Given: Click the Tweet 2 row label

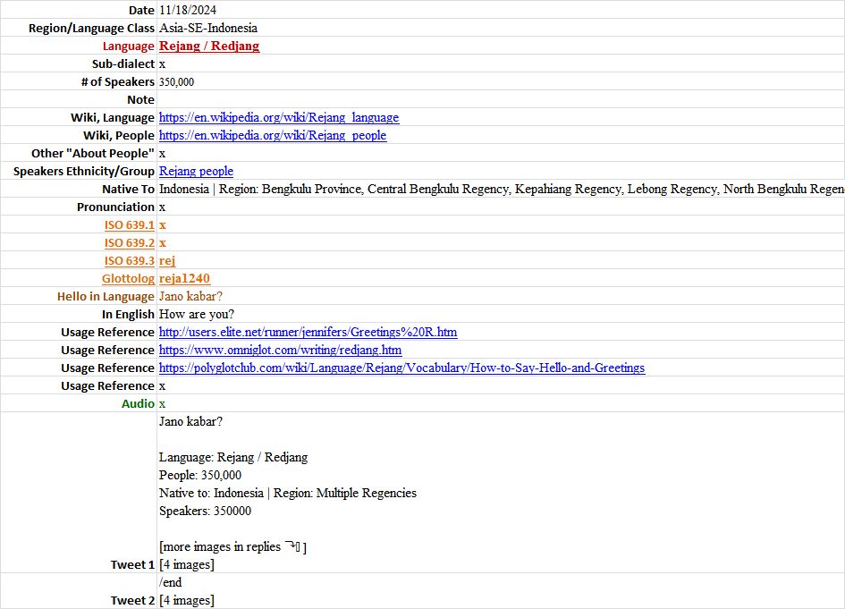Looking at the screenshot, I should point(132,600).
